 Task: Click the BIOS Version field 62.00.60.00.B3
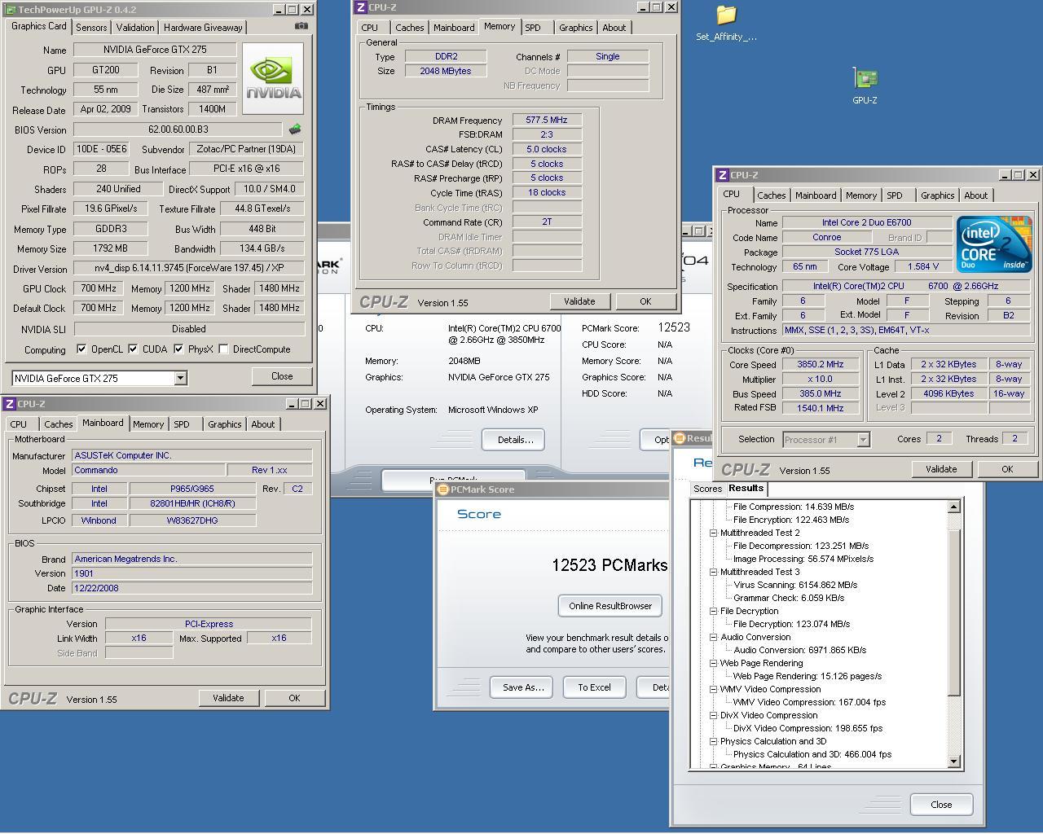coord(178,129)
